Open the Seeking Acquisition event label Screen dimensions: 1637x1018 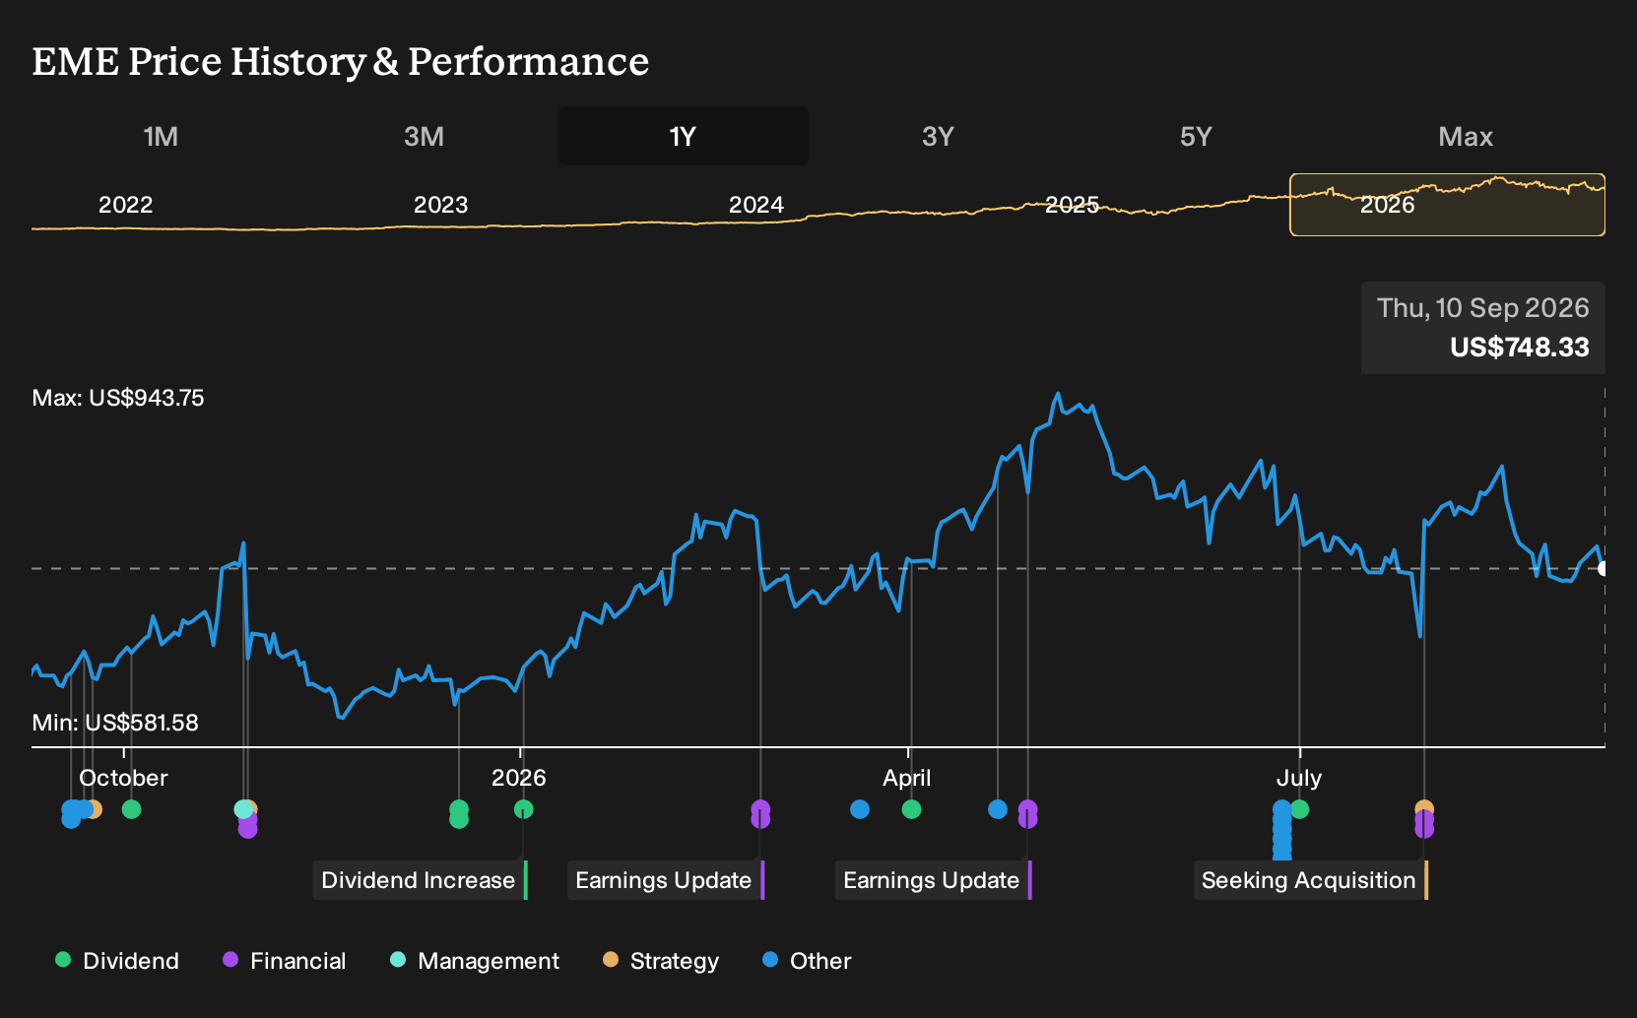[x=1311, y=880]
